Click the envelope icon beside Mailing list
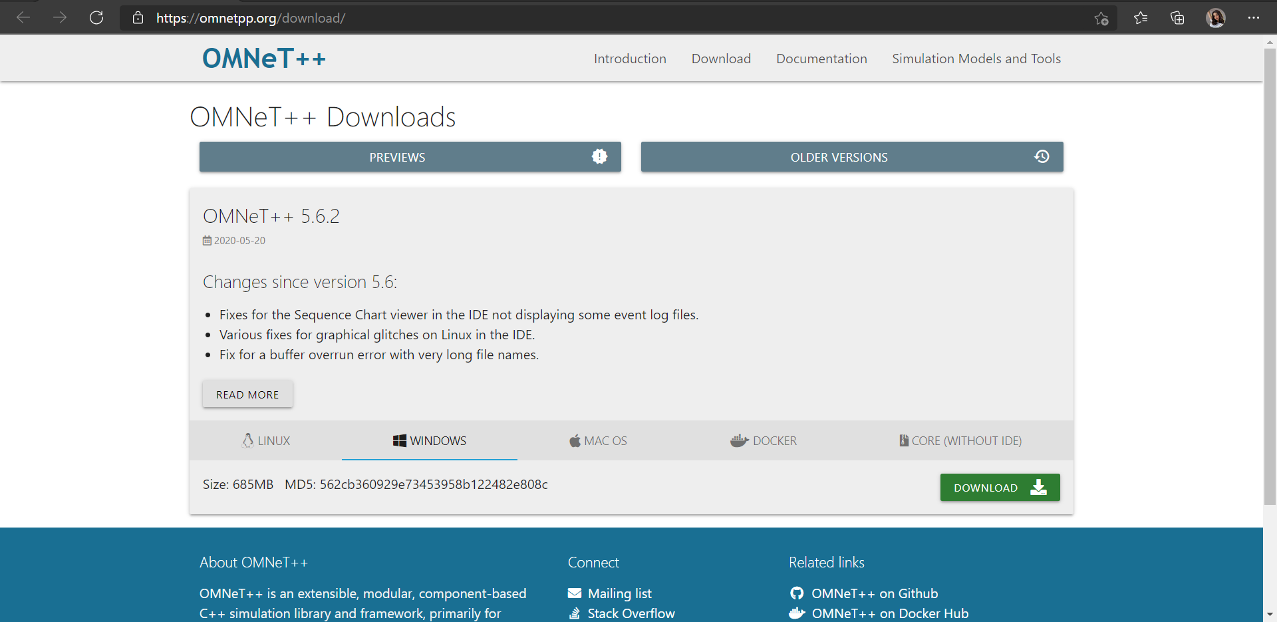The width and height of the screenshot is (1277, 622). (x=575, y=593)
